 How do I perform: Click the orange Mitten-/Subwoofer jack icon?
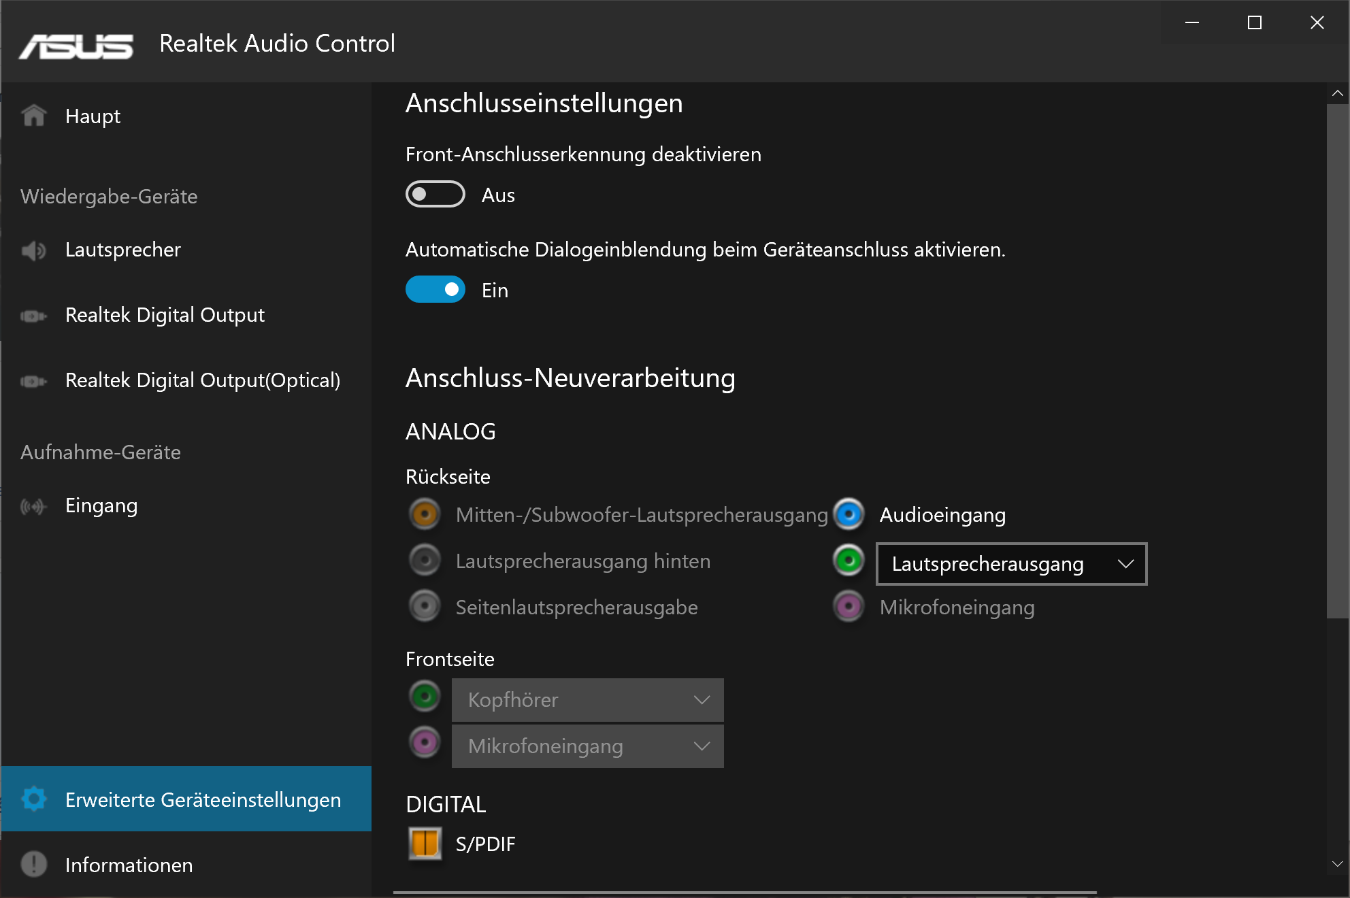click(x=425, y=514)
